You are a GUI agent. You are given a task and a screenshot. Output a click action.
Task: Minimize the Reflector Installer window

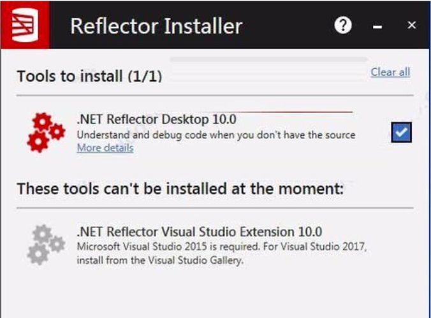point(377,27)
